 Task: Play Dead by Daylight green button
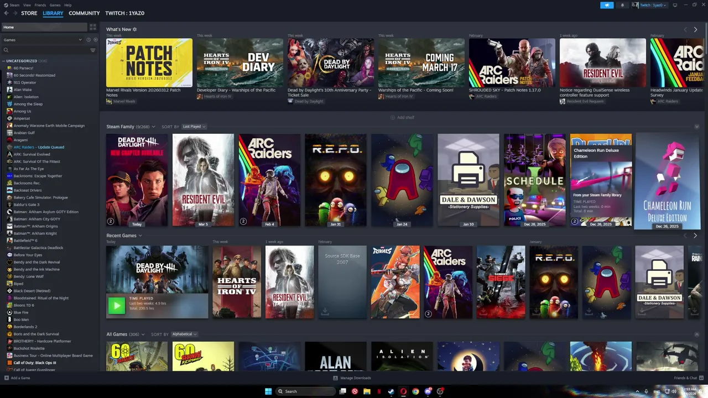click(x=117, y=306)
